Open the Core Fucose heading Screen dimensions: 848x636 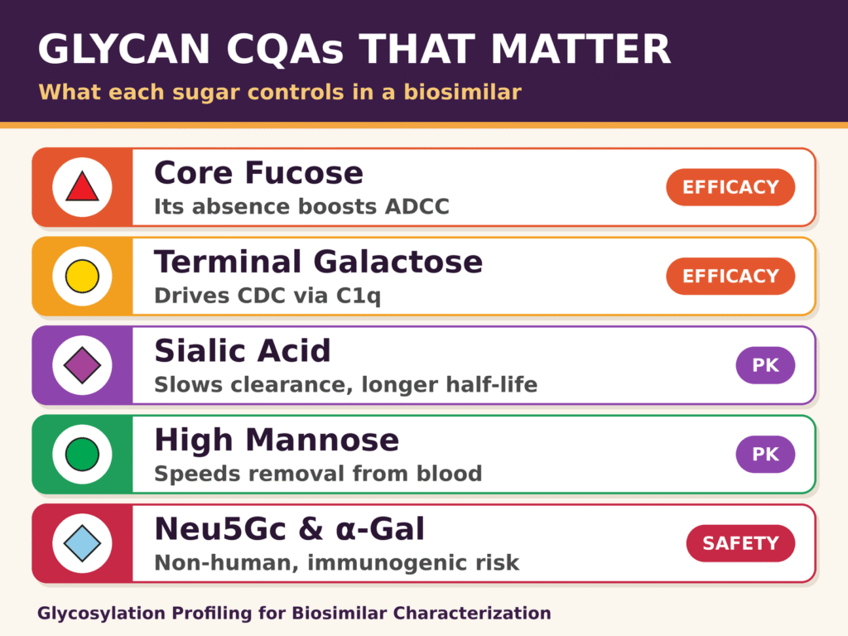(x=258, y=173)
